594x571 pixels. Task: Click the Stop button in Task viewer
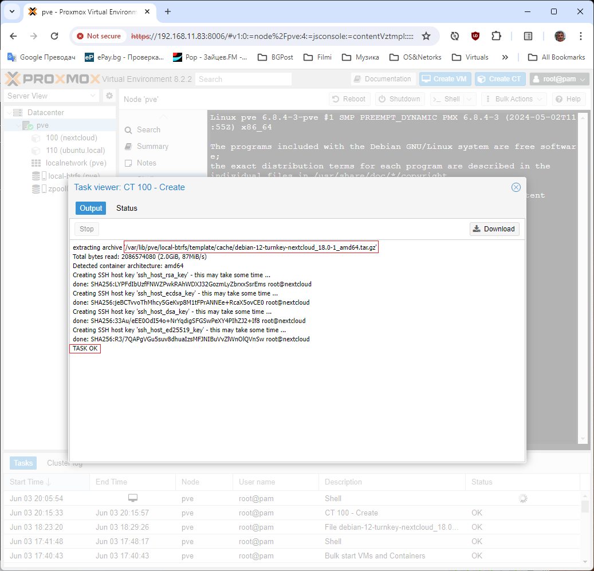(86, 229)
